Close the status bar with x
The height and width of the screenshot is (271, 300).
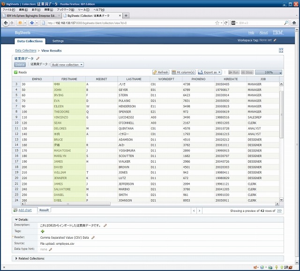[x=4, y=267]
